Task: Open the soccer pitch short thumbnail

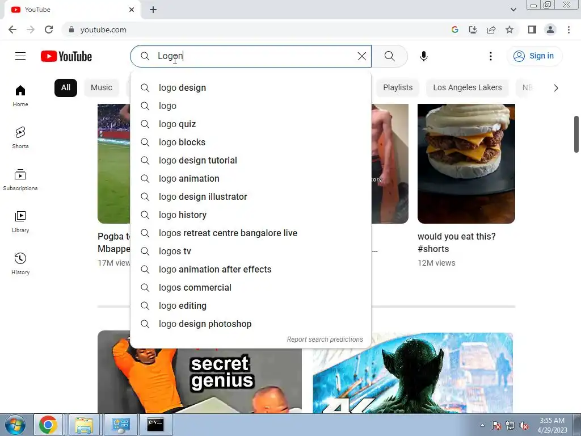Action: (x=114, y=163)
